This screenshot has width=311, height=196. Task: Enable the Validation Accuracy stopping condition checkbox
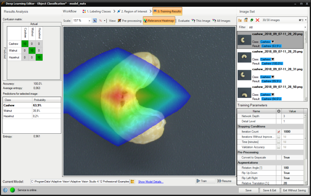(279, 147)
